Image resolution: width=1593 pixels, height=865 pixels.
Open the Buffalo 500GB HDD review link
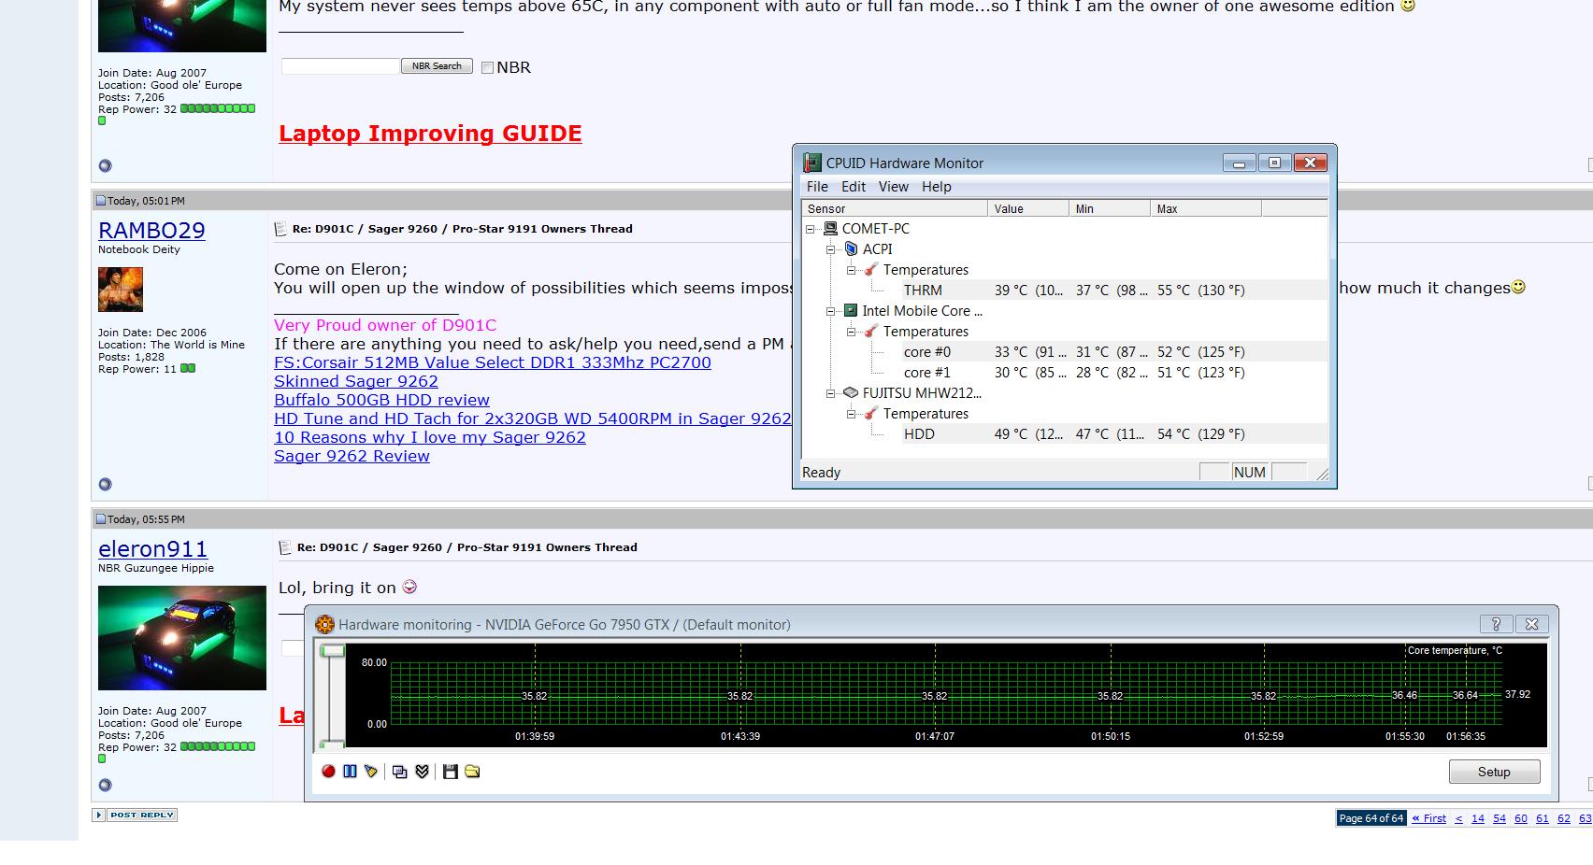click(x=381, y=400)
